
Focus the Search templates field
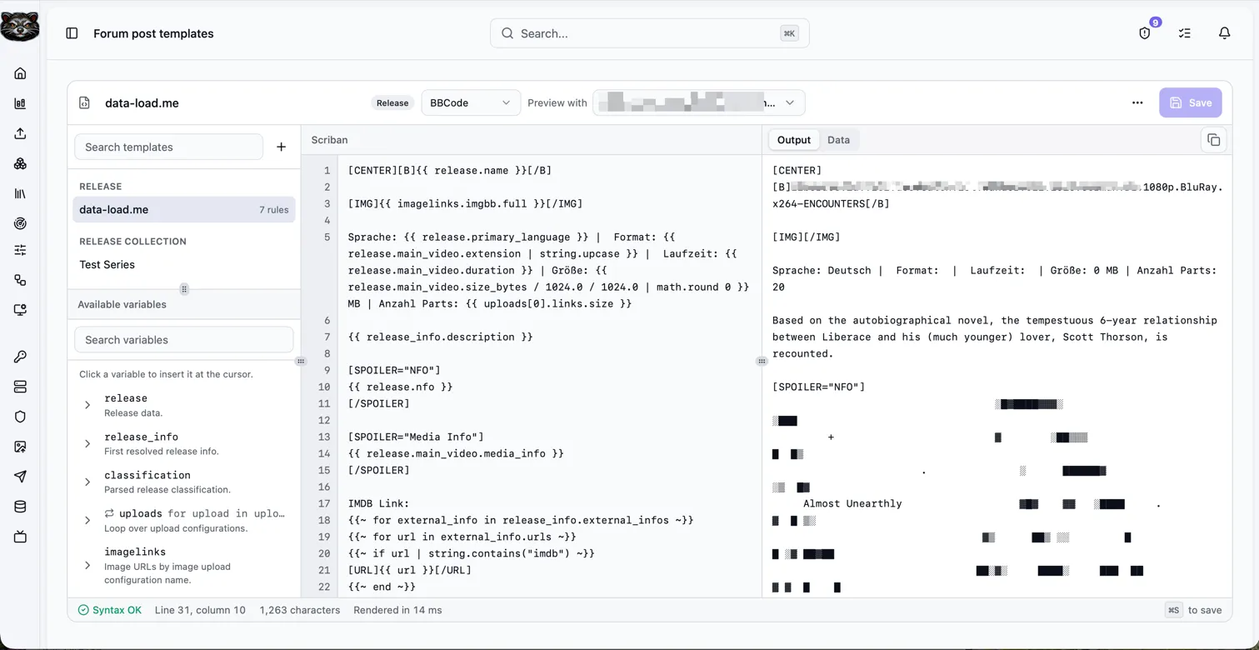pyautogui.click(x=169, y=147)
